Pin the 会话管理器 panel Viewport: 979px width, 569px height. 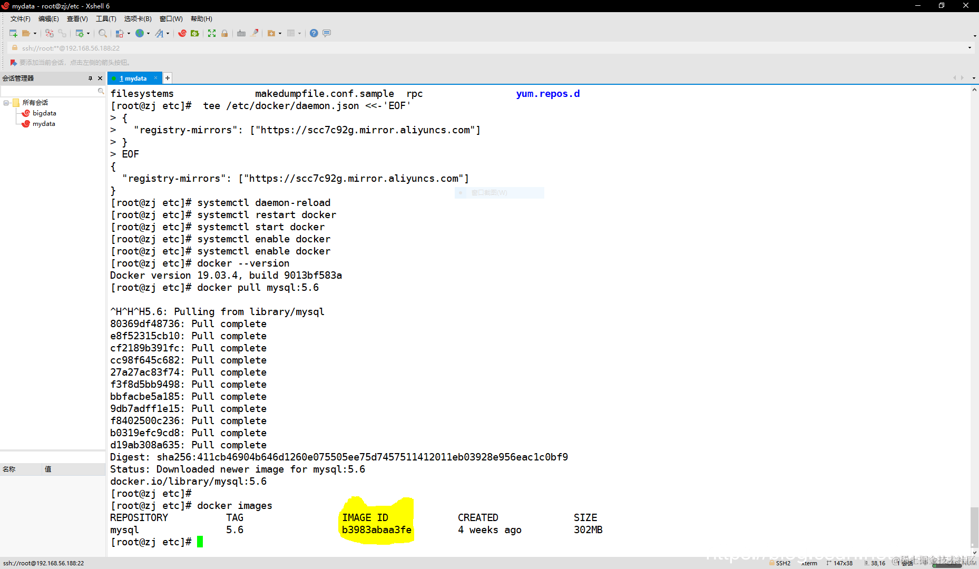(x=90, y=79)
